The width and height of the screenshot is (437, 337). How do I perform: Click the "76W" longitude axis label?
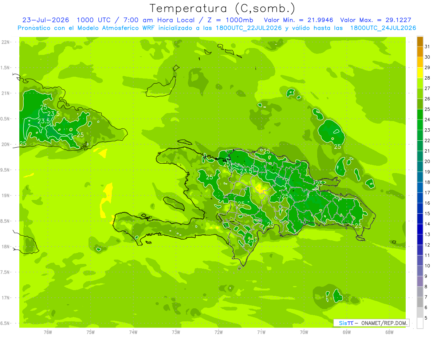tap(48, 332)
